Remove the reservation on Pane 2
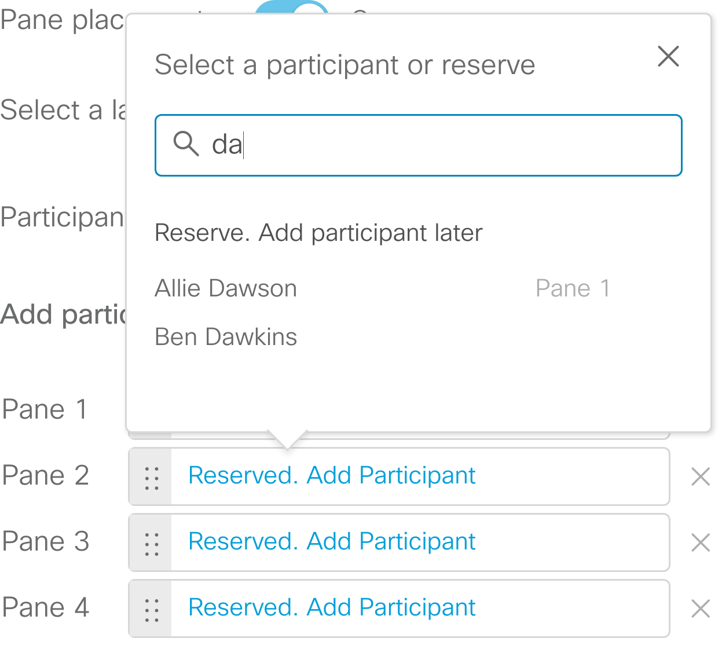The height and width of the screenshot is (649, 722). click(700, 476)
